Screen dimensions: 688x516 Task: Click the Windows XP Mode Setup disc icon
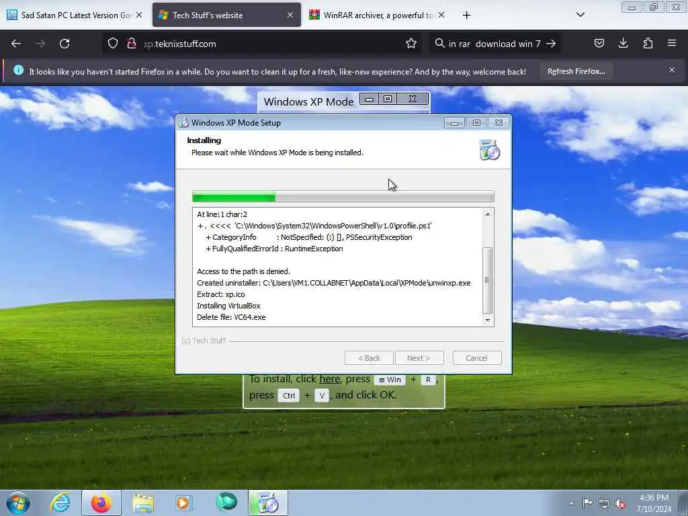click(x=489, y=150)
